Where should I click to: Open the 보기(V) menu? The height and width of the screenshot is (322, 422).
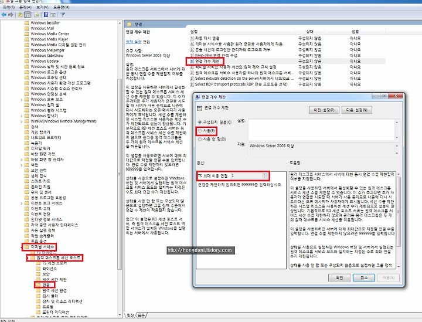pyautogui.click(x=42, y=7)
